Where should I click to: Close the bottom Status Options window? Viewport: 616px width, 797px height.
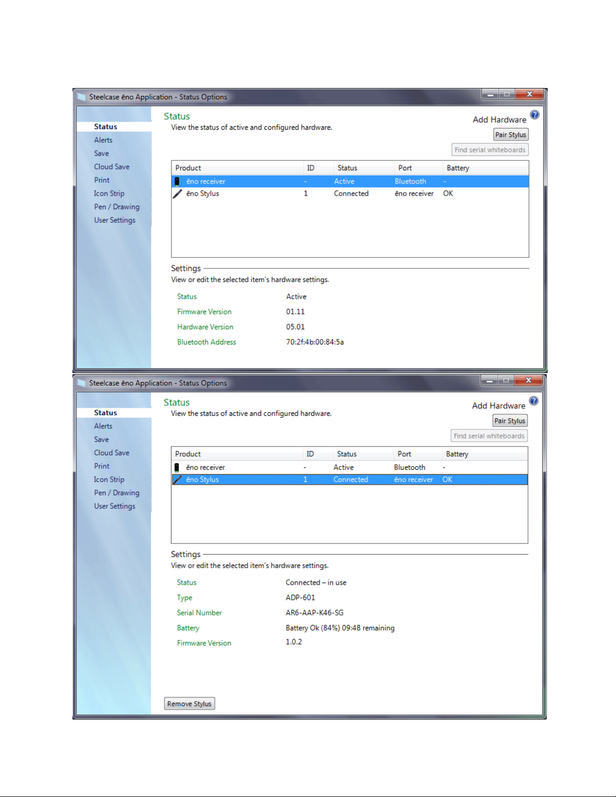(x=529, y=380)
